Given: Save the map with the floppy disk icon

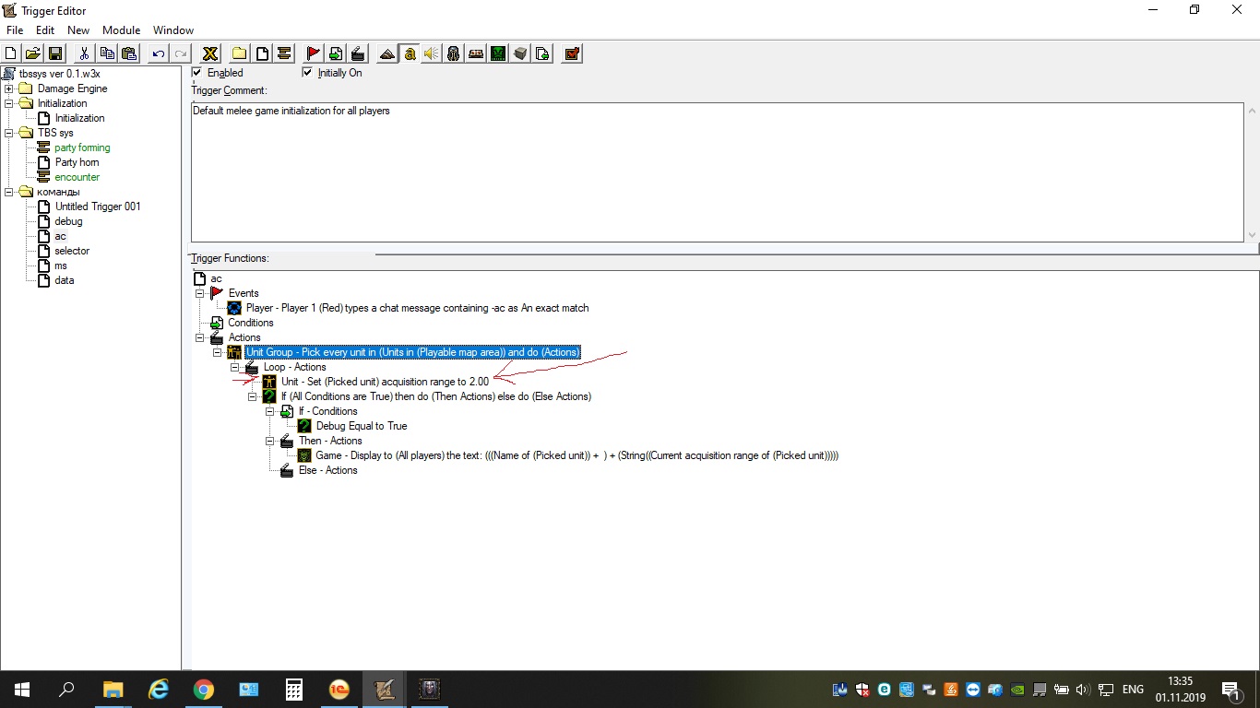Looking at the screenshot, I should [55, 53].
